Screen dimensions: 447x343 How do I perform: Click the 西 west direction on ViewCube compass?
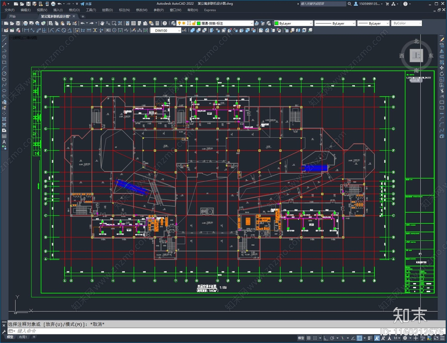coord(402,56)
